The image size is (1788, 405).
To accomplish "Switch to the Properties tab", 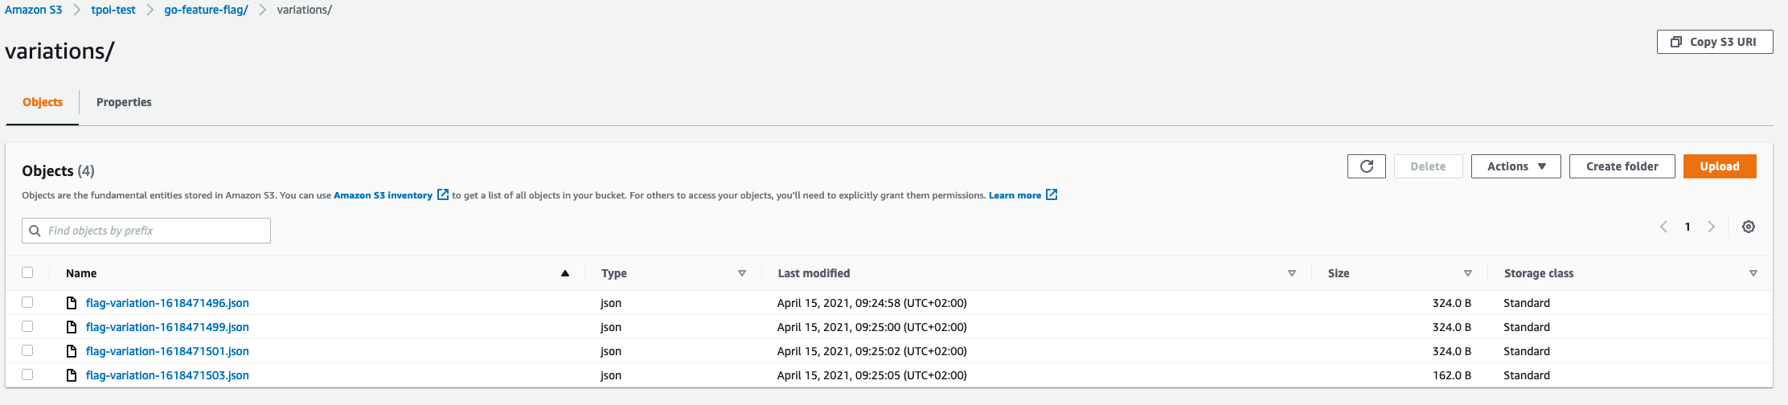I will (124, 102).
